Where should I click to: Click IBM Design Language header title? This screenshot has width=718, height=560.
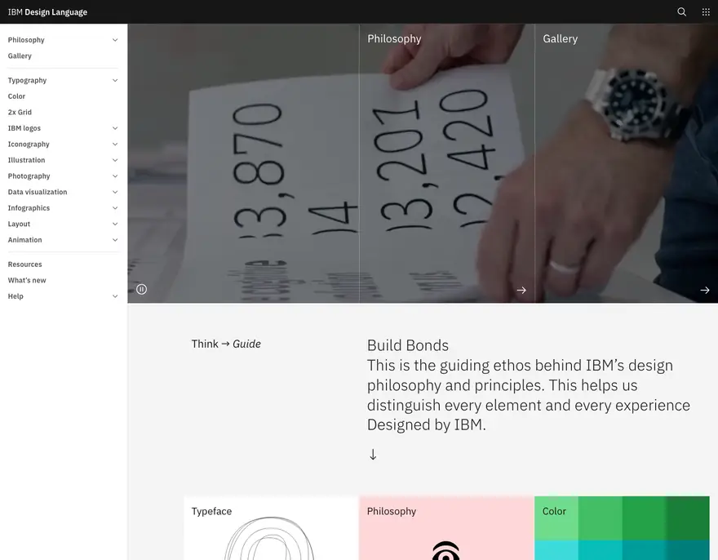[47, 12]
